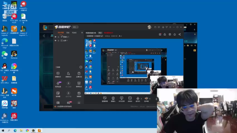Open the 主播任务 tool icon
The width and height of the screenshot is (237, 133).
click(x=79, y=75)
